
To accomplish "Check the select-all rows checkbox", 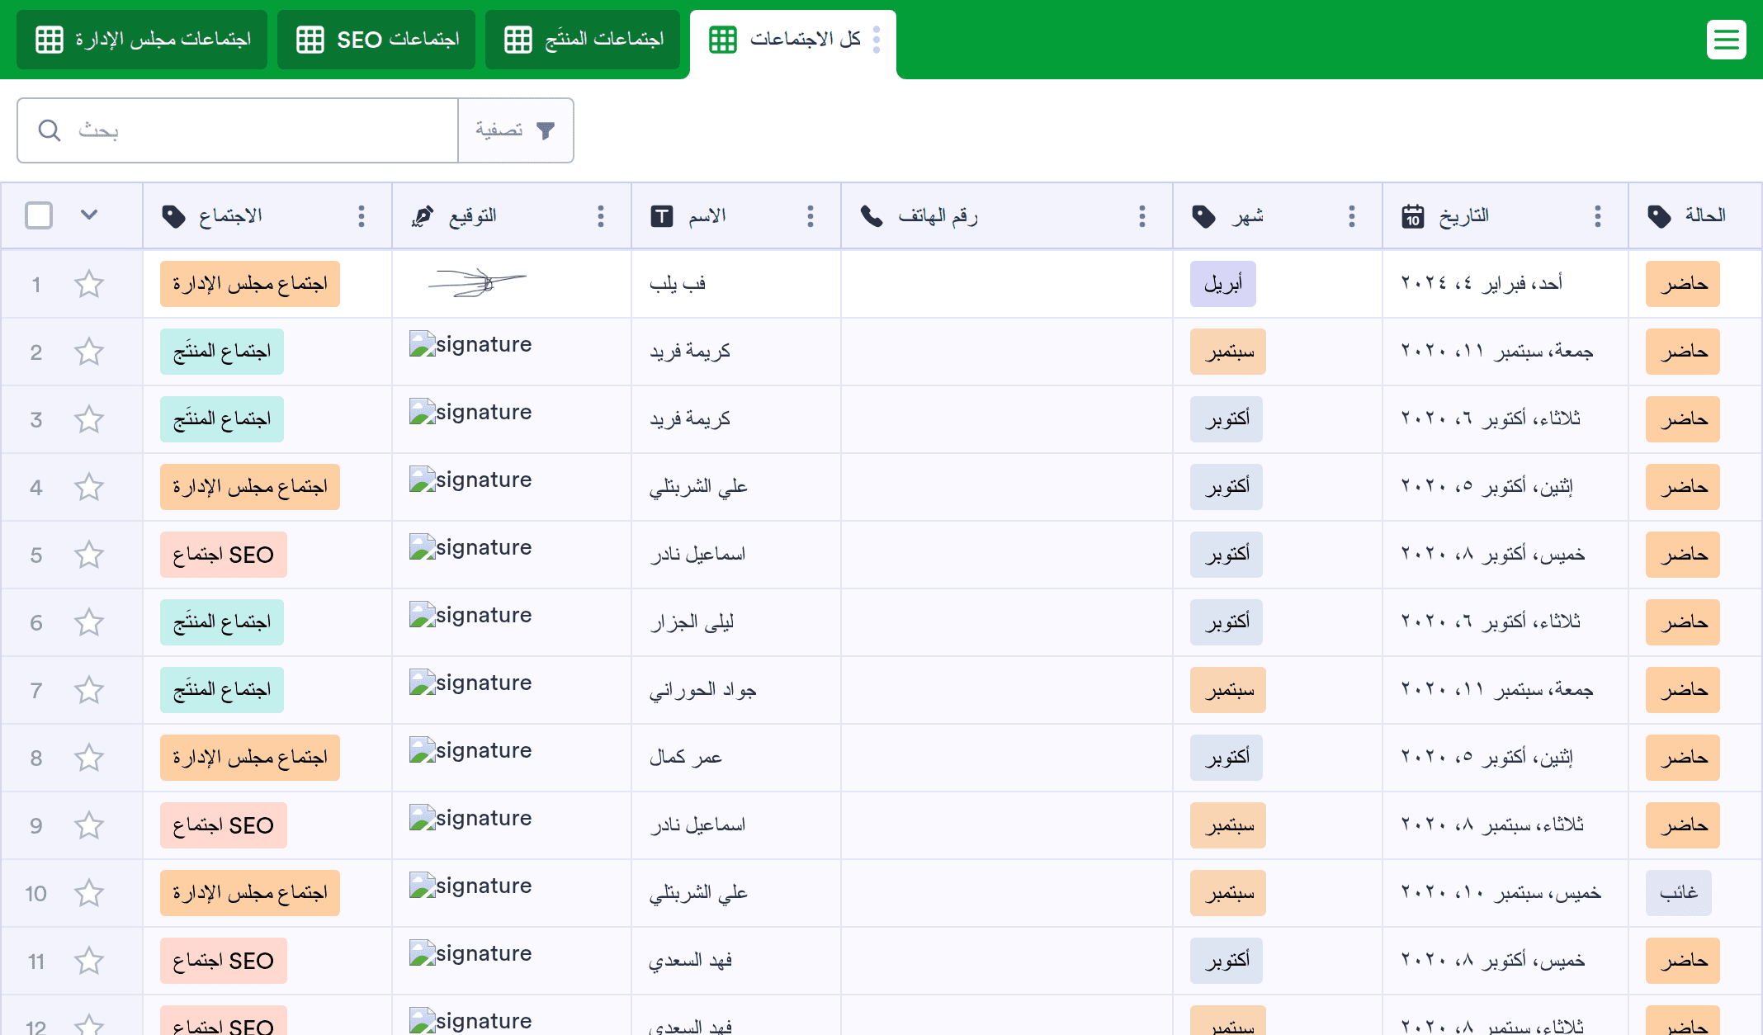I will [x=39, y=215].
